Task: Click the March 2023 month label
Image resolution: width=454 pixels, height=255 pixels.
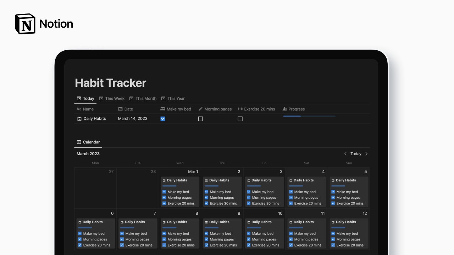Action: pos(88,154)
